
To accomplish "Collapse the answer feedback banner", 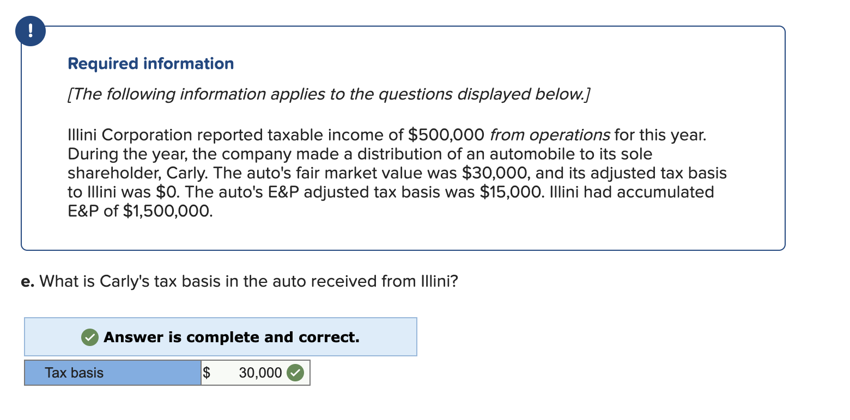I will (220, 337).
